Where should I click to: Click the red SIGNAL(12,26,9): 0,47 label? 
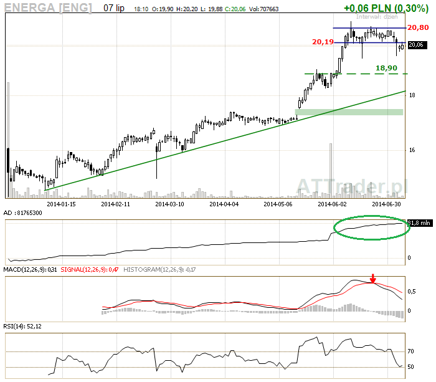click(90, 270)
